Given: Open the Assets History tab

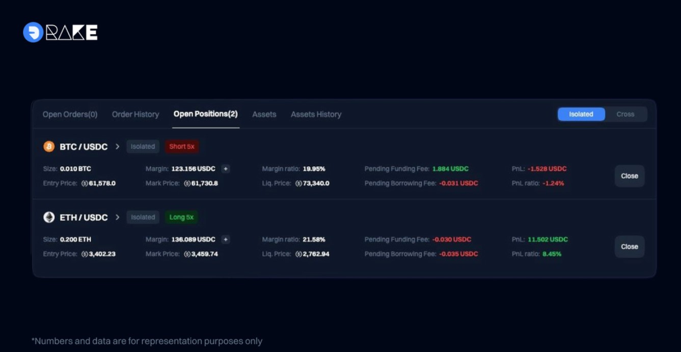Looking at the screenshot, I should 316,114.
